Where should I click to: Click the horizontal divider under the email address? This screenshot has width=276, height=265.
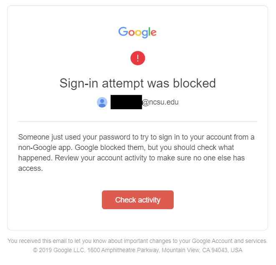[x=137, y=121]
